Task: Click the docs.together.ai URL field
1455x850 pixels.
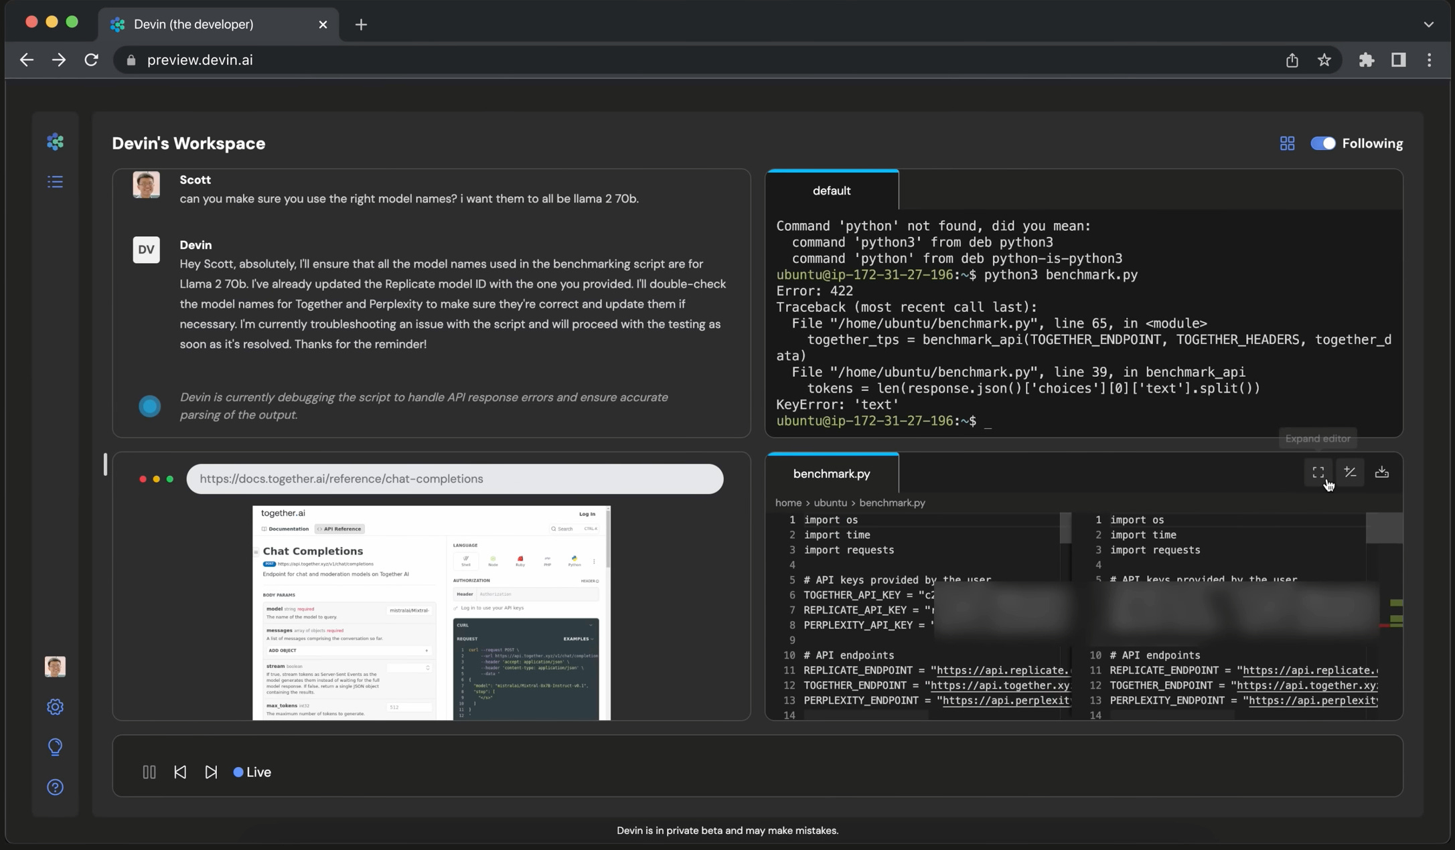Action: pyautogui.click(x=454, y=479)
